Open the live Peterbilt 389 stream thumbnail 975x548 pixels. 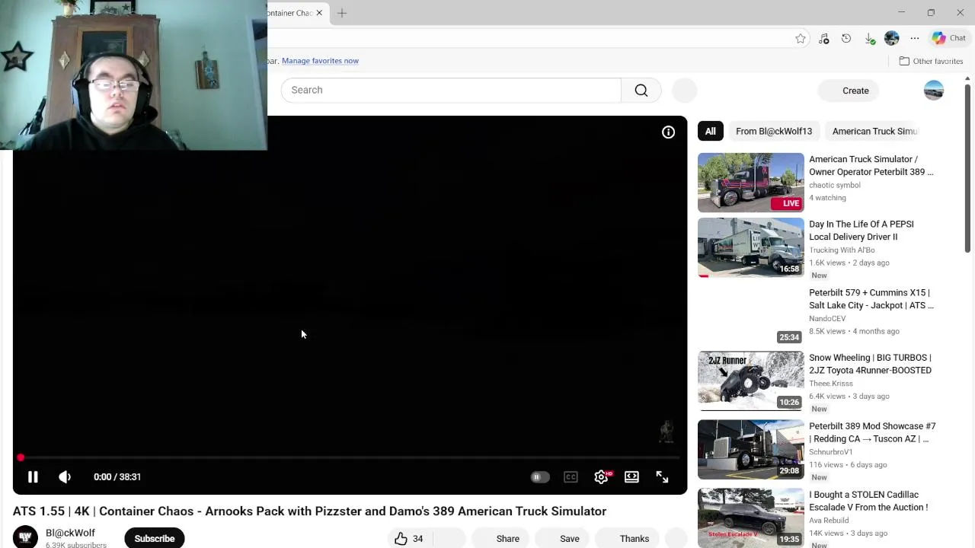[x=750, y=183]
